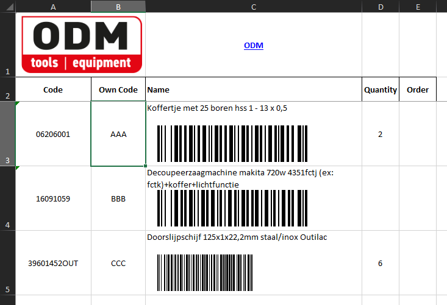The image size is (447, 305).
Task: Select column D header
Action: pos(381,7)
